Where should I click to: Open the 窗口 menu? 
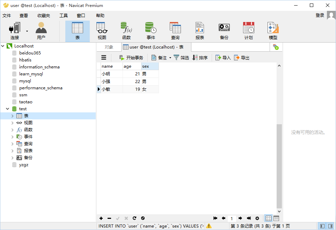(x=81, y=16)
